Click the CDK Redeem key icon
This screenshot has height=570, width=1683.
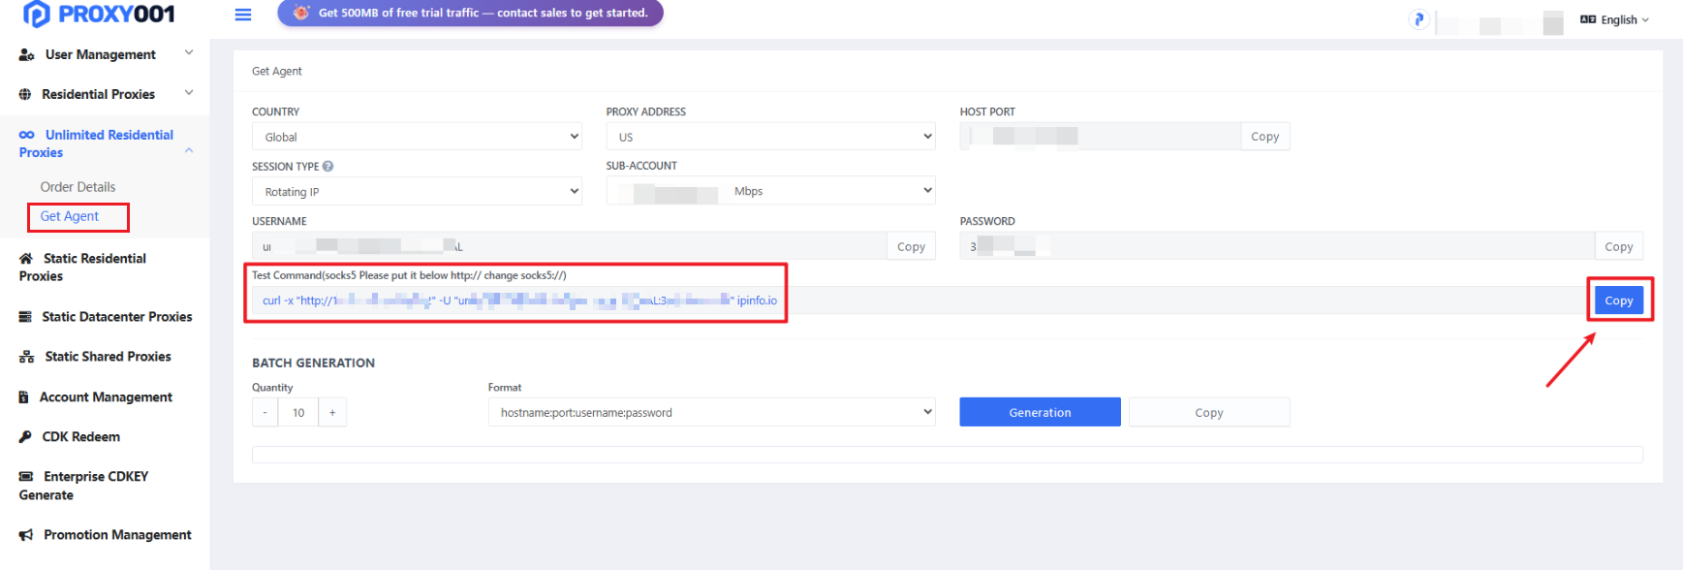tap(25, 437)
